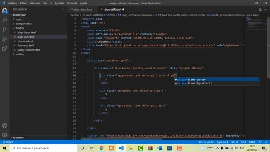Click the line and column status indicator
The height and width of the screenshot is (152, 270).
coord(206,142)
